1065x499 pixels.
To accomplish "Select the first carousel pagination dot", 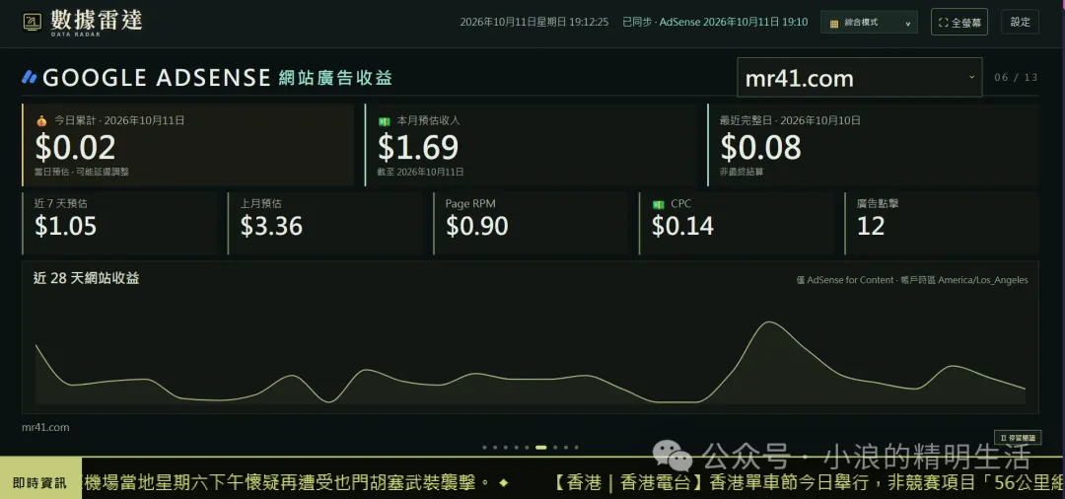I will 484,448.
